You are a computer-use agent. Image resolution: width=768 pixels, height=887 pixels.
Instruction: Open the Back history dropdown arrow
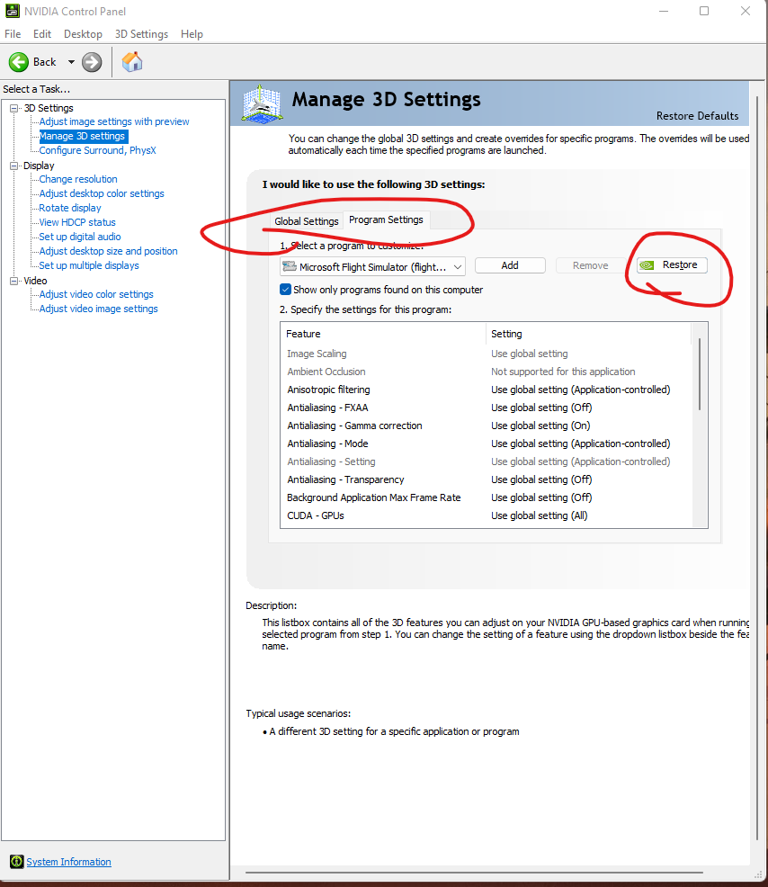coord(71,62)
